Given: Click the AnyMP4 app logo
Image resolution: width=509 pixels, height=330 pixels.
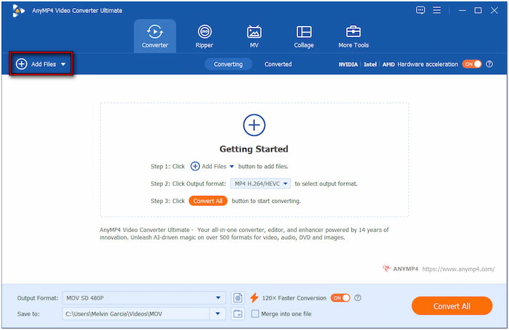Looking at the screenshot, I should click(x=18, y=11).
